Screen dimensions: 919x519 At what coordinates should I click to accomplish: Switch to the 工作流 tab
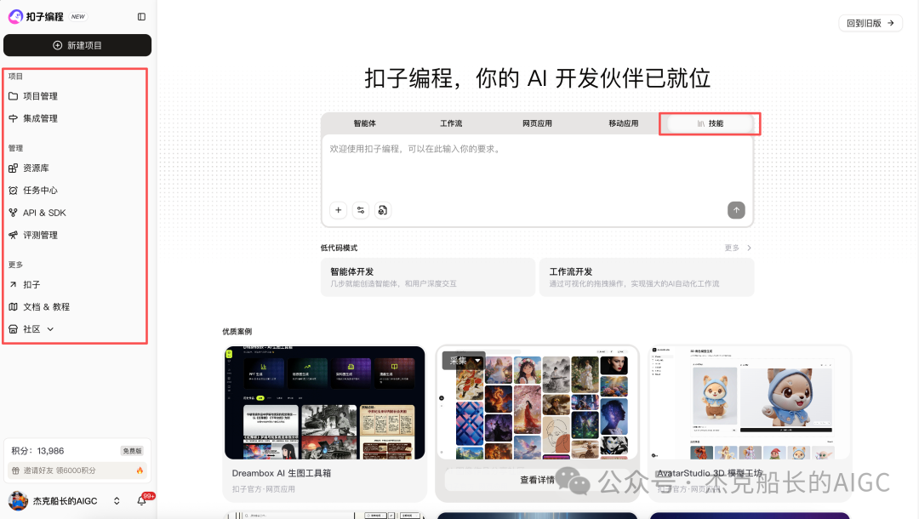451,123
